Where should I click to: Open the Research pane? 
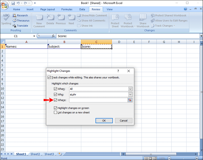[x=20, y=15]
